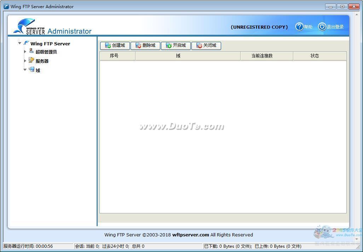Select the Wing FTP Server tree item
Image resolution: width=363 pixels, height=252 pixels.
50,44
